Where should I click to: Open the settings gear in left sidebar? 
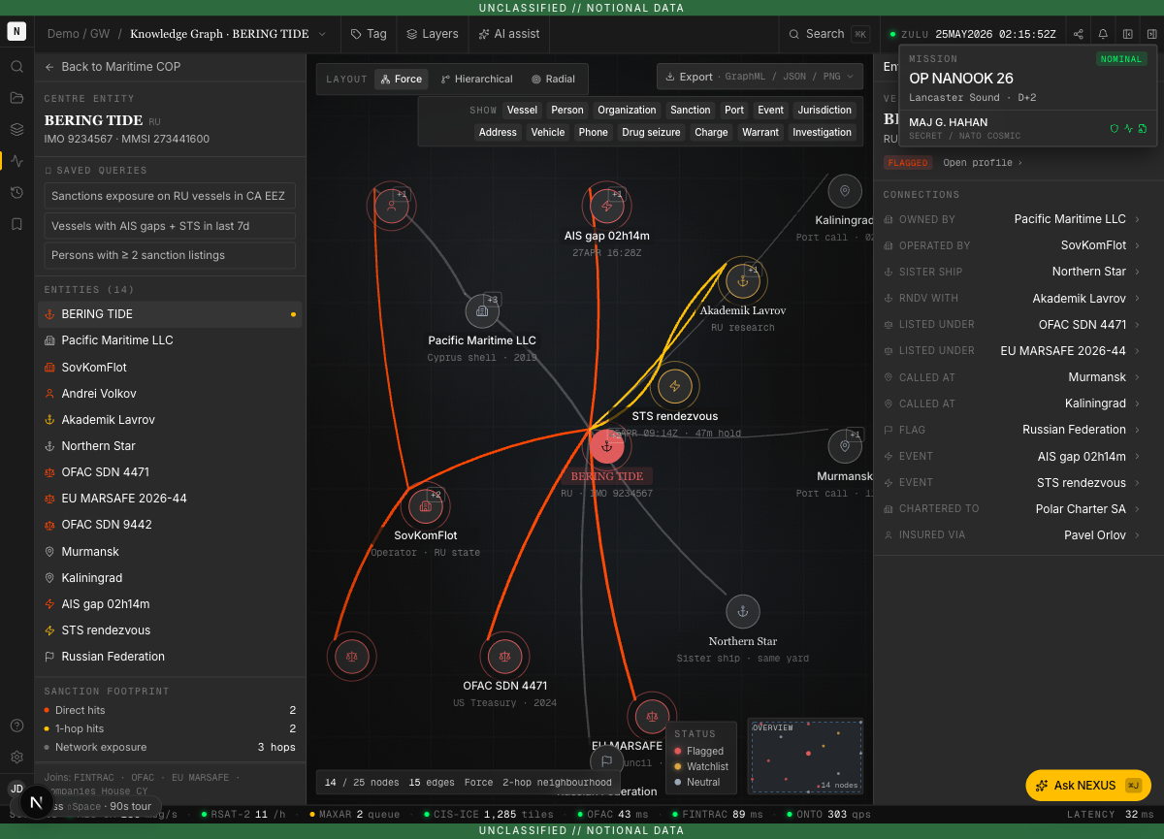[16, 757]
